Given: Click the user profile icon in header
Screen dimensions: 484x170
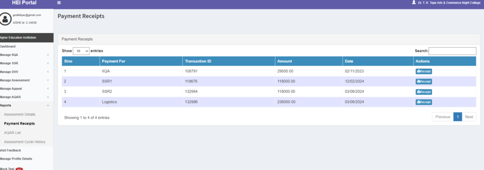Looking at the screenshot, I should [x=414, y=2].
